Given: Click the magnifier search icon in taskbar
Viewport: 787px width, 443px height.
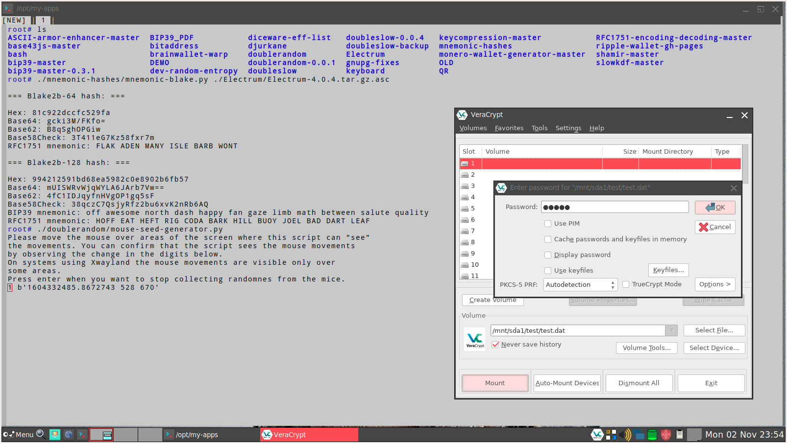Looking at the screenshot, I should coord(41,434).
